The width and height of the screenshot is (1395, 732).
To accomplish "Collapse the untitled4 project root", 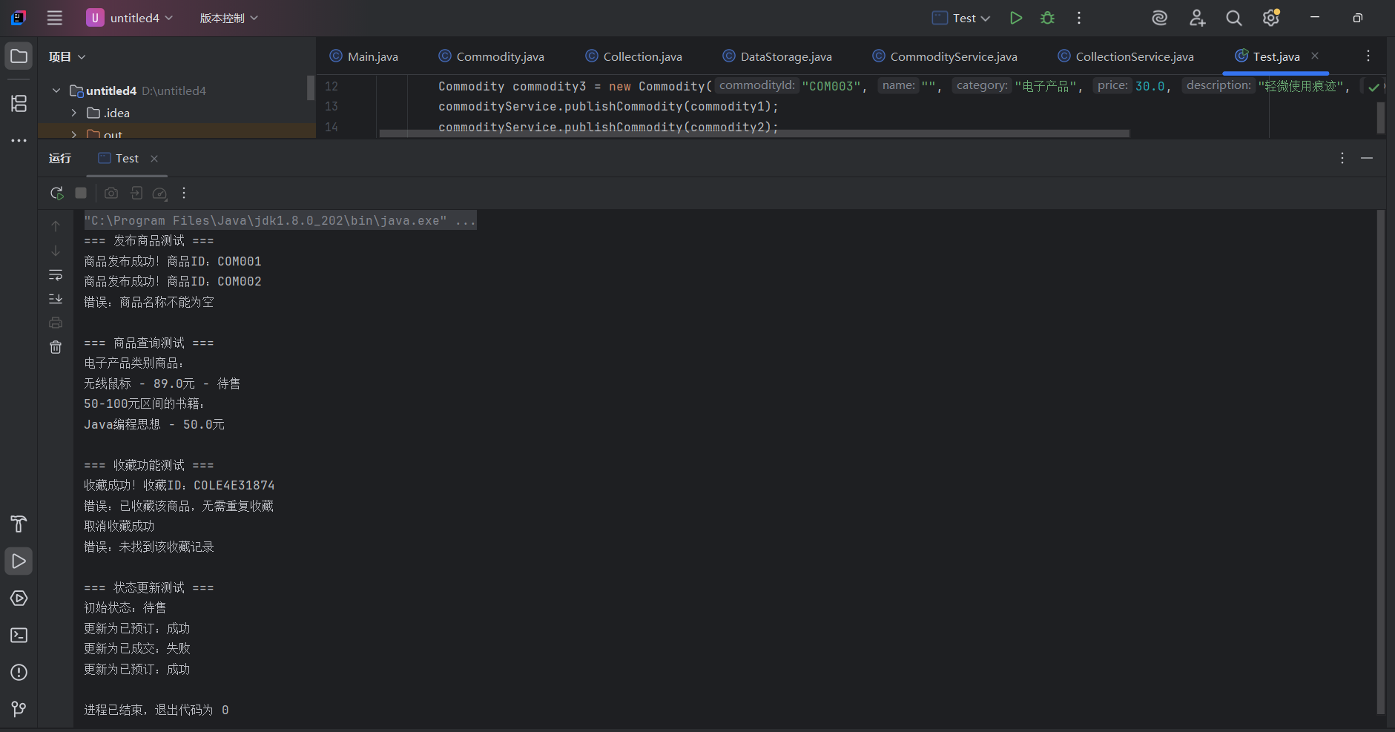I will (x=56, y=90).
